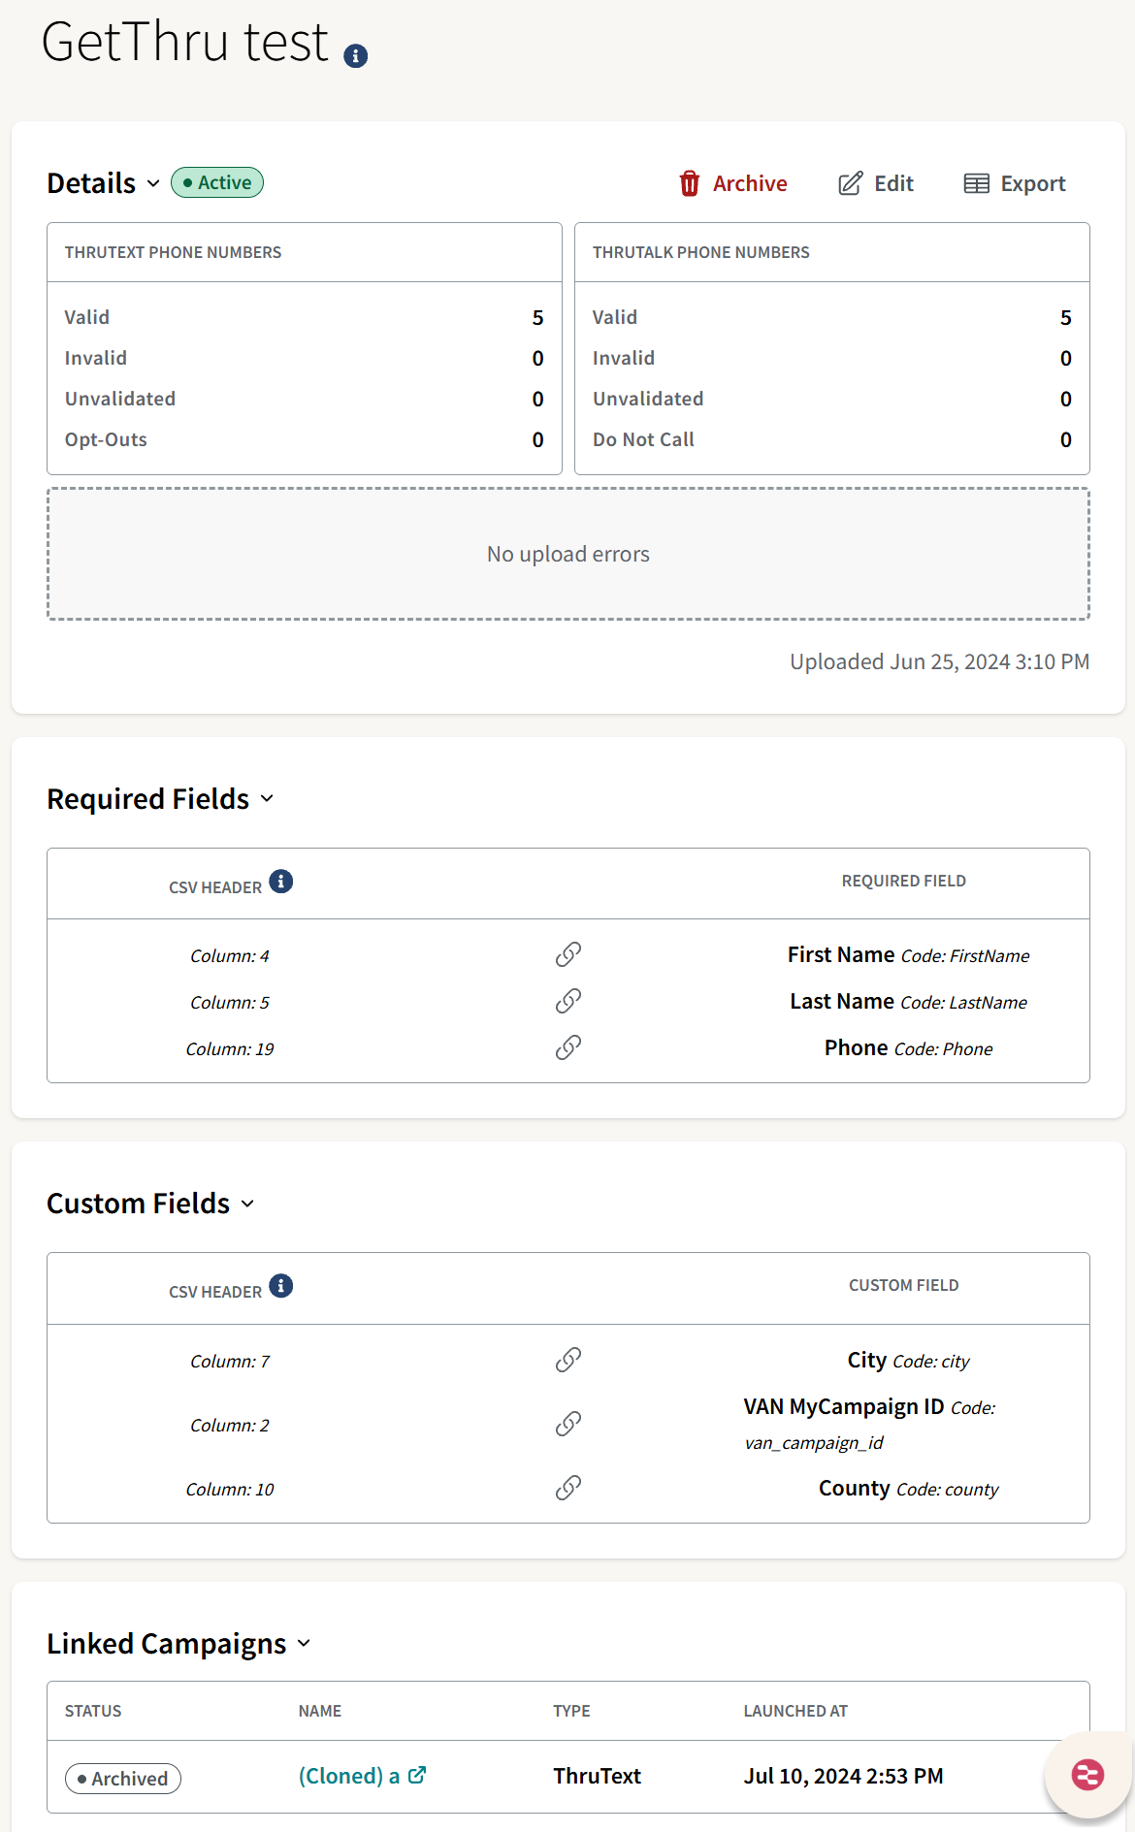Image resolution: width=1135 pixels, height=1832 pixels.
Task: Click the link icon for City mapping
Action: 568,1361
